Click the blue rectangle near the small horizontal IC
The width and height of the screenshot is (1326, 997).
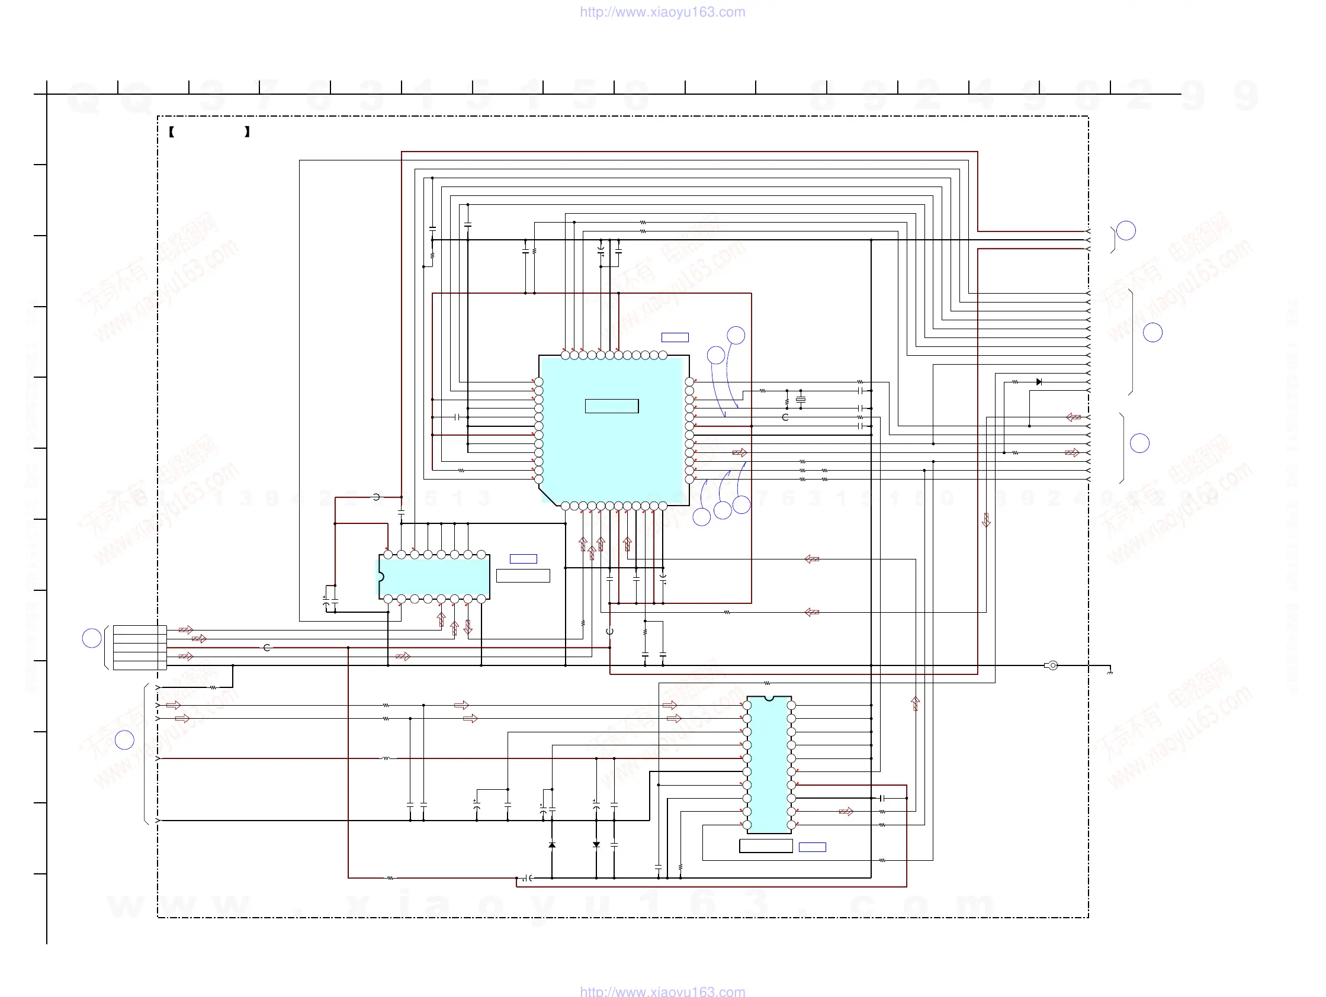point(523,558)
